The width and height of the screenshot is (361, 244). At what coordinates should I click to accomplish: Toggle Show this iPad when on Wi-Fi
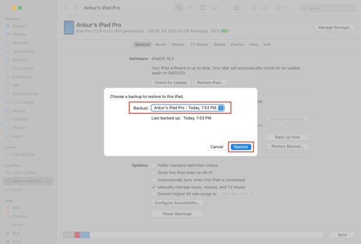click(154, 173)
